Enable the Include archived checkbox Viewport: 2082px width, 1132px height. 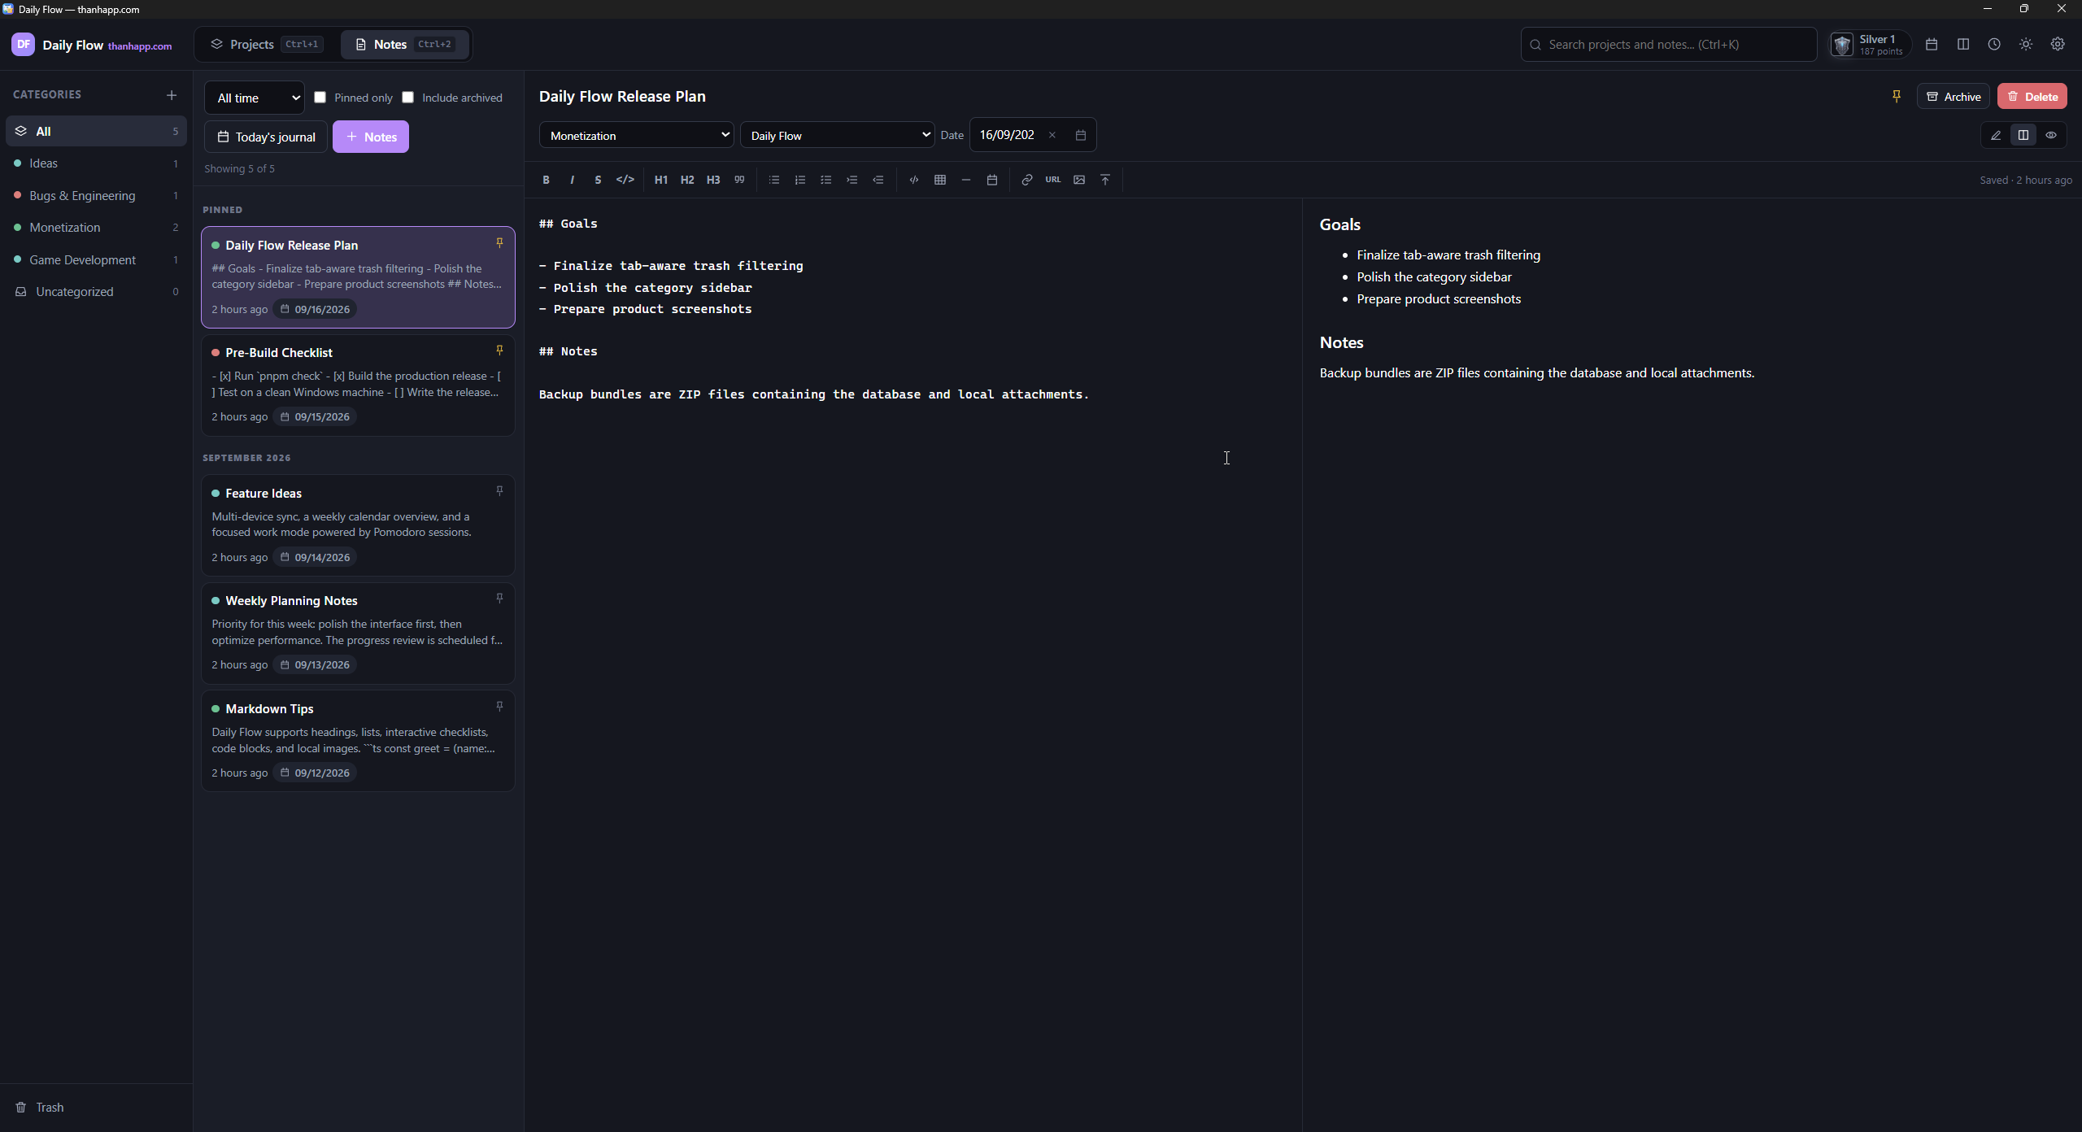pyautogui.click(x=408, y=98)
